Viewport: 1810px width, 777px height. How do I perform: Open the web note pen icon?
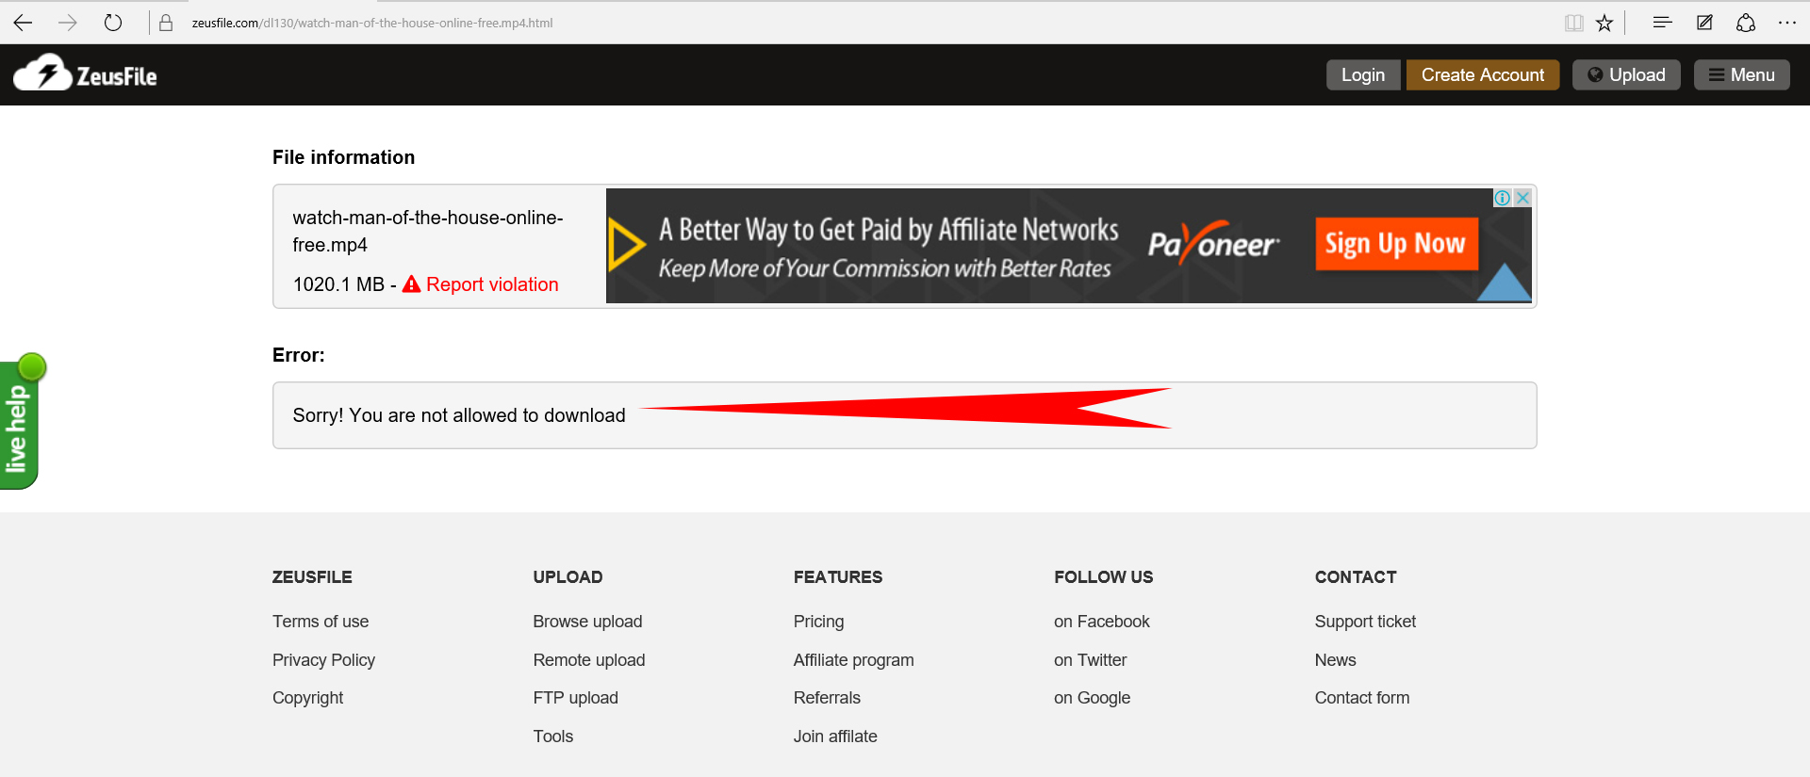1704,23
